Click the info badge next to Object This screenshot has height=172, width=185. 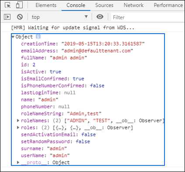click(38, 37)
